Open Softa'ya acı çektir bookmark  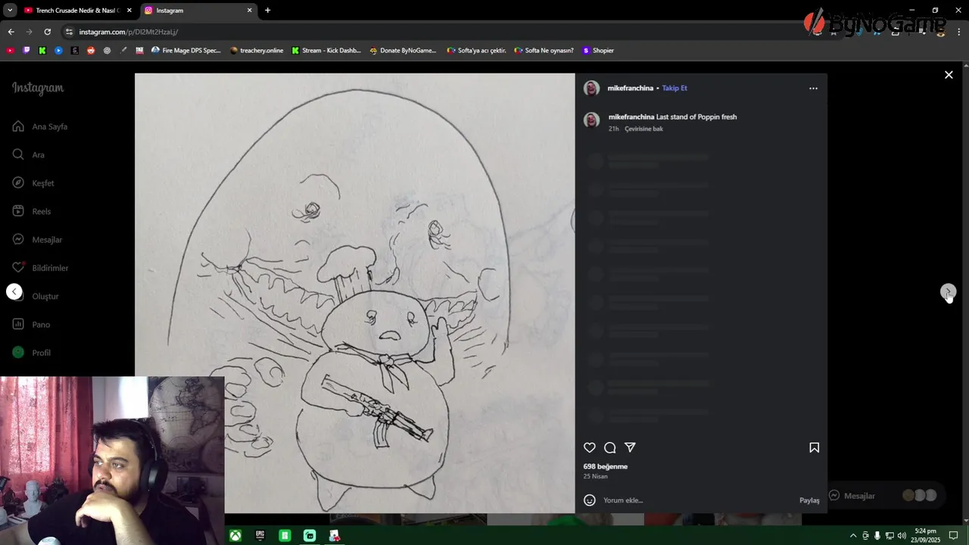click(476, 51)
